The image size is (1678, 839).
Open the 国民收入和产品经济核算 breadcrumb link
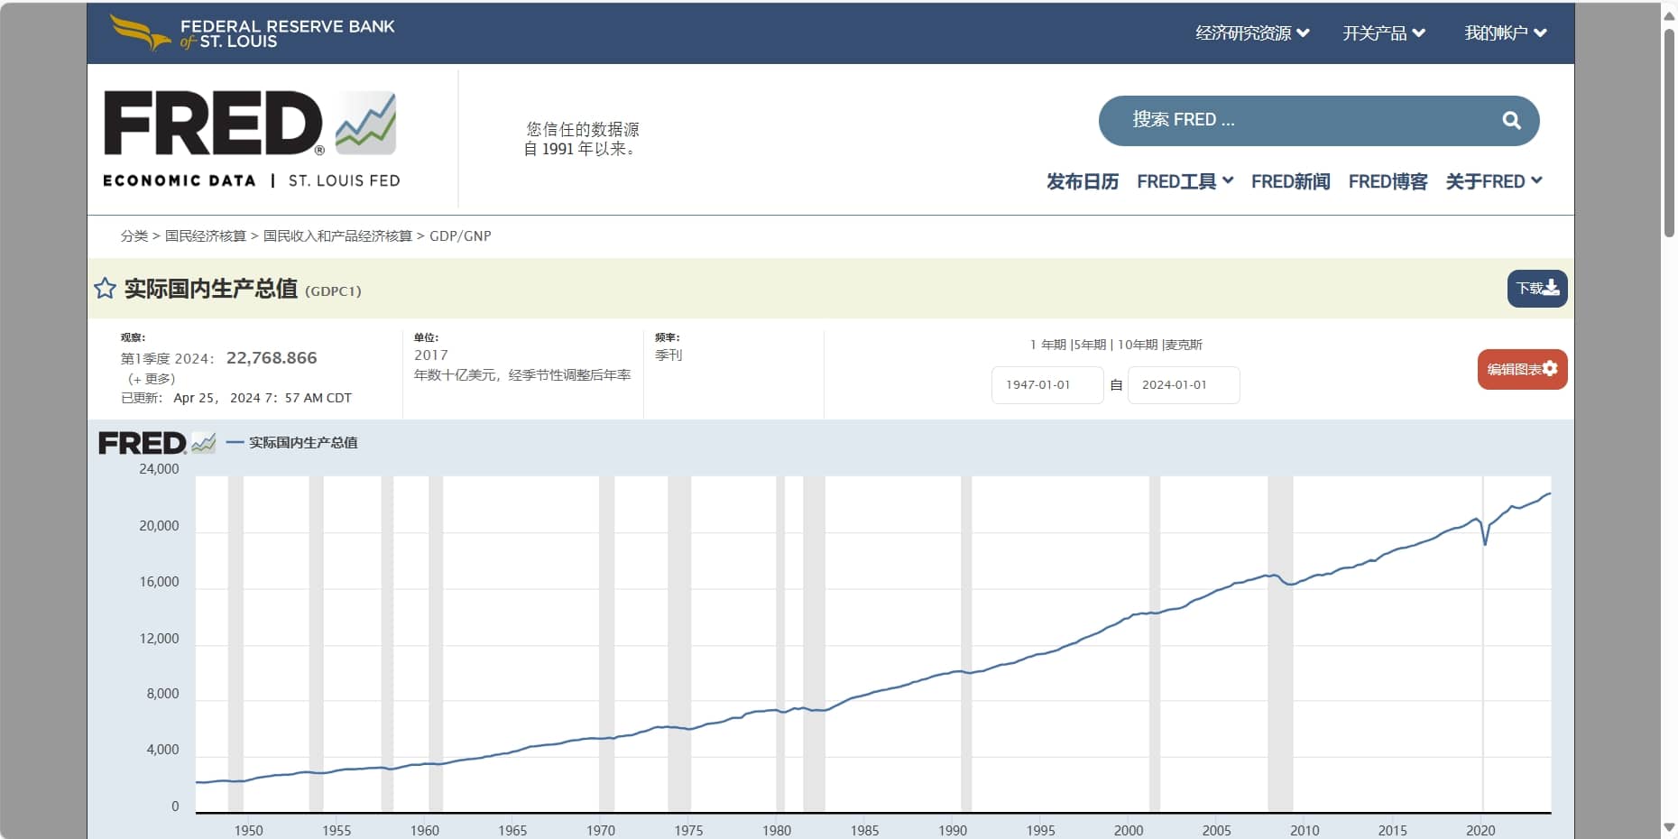337,235
